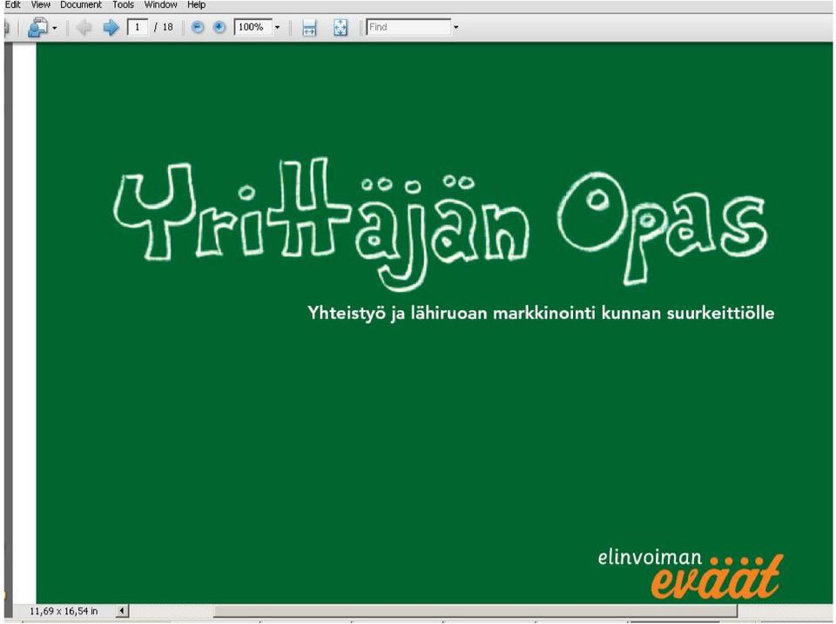Click the page number field
This screenshot has width=836, height=624.
tap(137, 27)
